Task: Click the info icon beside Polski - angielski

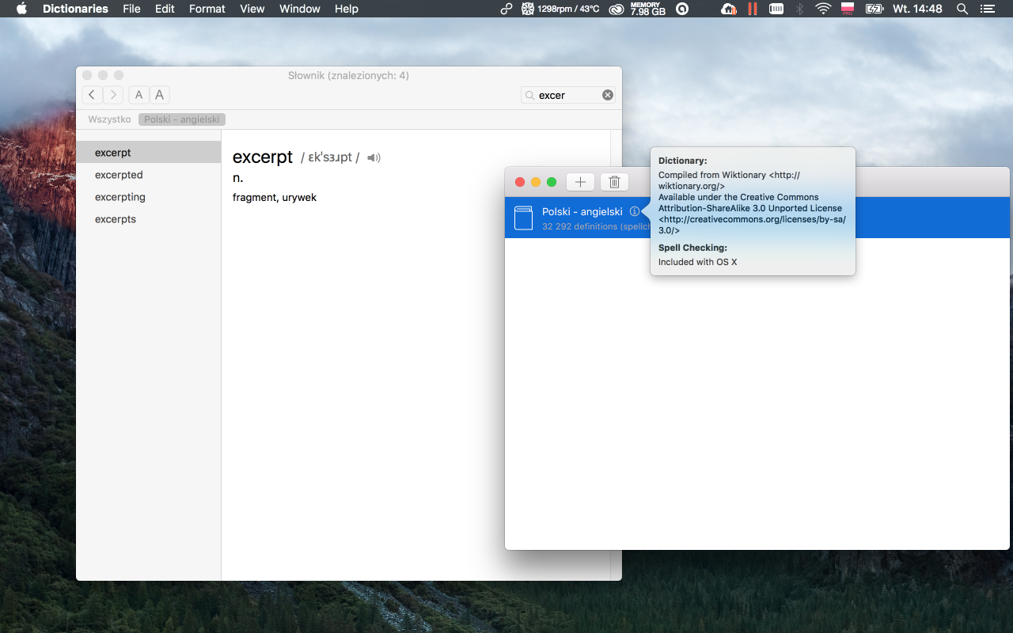Action: click(x=635, y=212)
